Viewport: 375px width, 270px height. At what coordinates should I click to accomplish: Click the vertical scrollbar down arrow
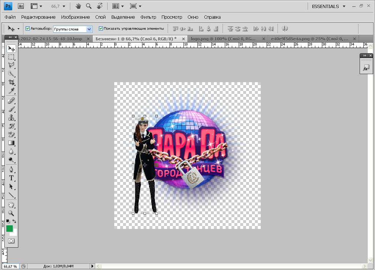point(371,260)
